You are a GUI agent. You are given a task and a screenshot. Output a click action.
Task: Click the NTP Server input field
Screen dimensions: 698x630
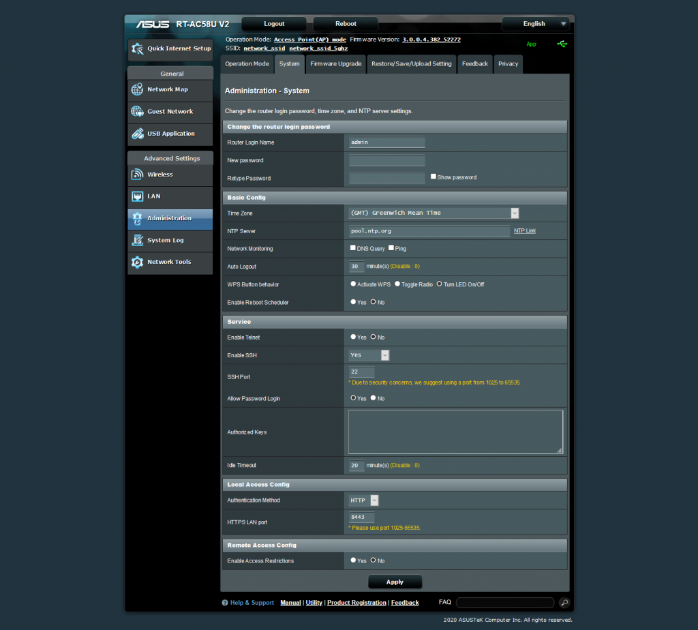[429, 231]
